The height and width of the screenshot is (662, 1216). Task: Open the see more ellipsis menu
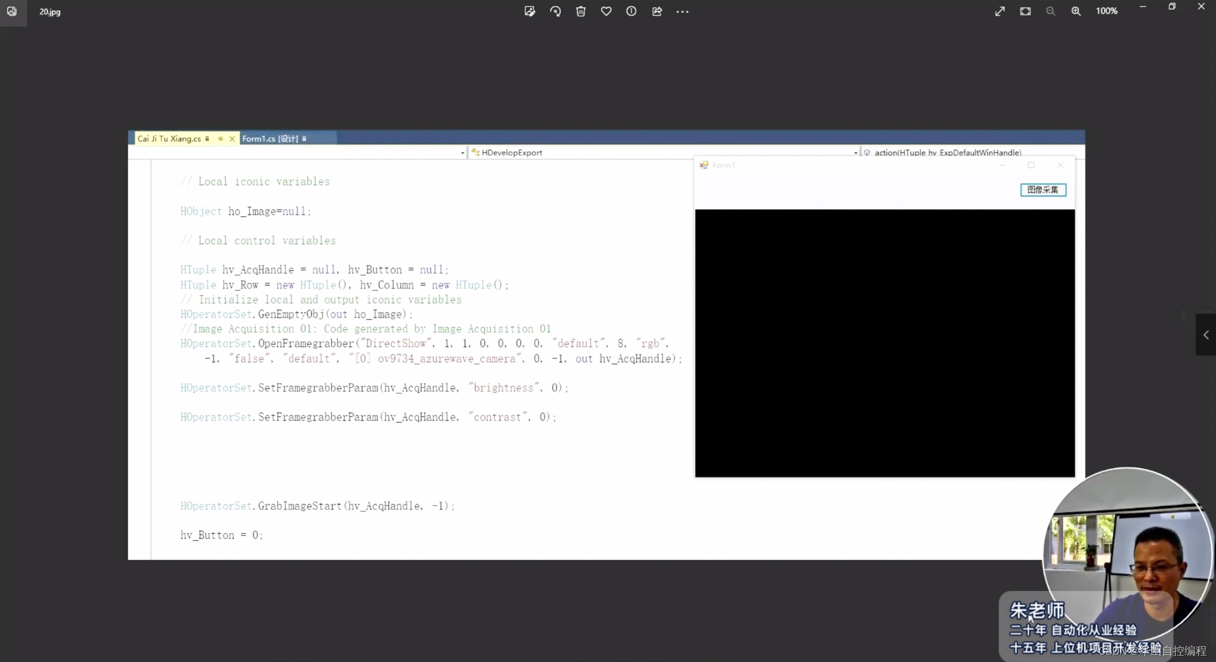tap(683, 11)
